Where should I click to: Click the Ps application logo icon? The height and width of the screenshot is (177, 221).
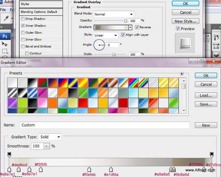tap(5, 36)
